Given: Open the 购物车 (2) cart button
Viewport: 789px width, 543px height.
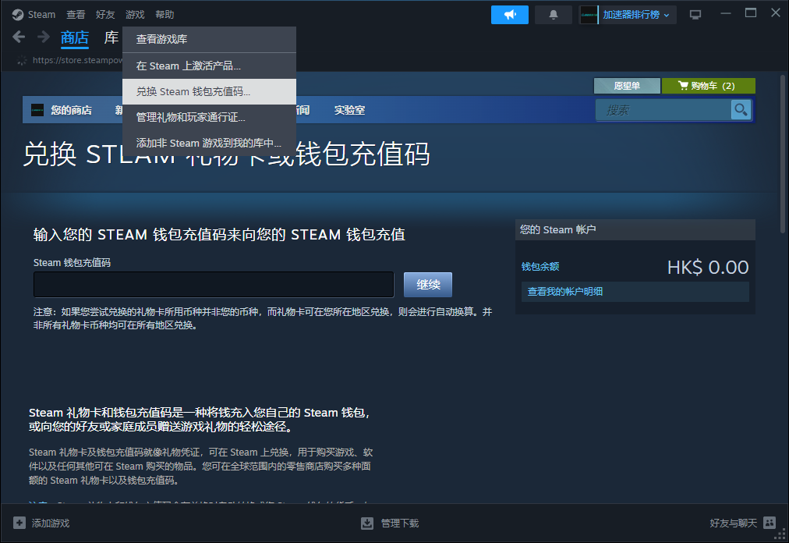Looking at the screenshot, I should tap(708, 86).
